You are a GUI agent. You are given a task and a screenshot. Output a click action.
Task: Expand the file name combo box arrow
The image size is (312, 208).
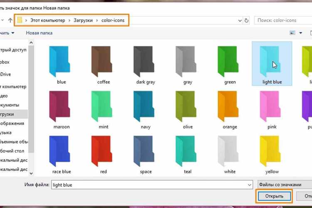pyautogui.click(x=250, y=185)
